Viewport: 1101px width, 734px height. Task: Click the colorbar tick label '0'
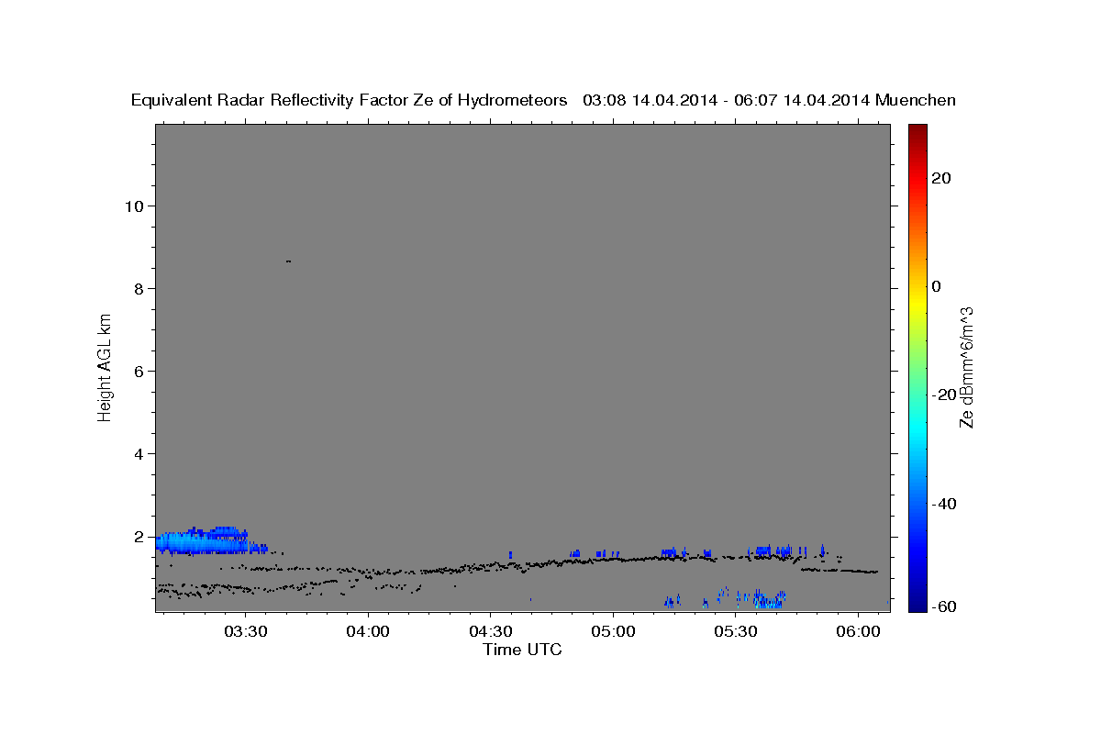(x=936, y=286)
